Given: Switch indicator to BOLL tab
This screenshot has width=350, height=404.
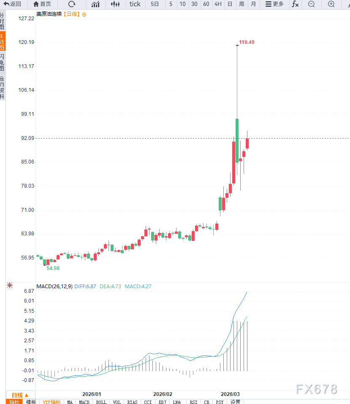Looking at the screenshot, I should click(101, 402).
